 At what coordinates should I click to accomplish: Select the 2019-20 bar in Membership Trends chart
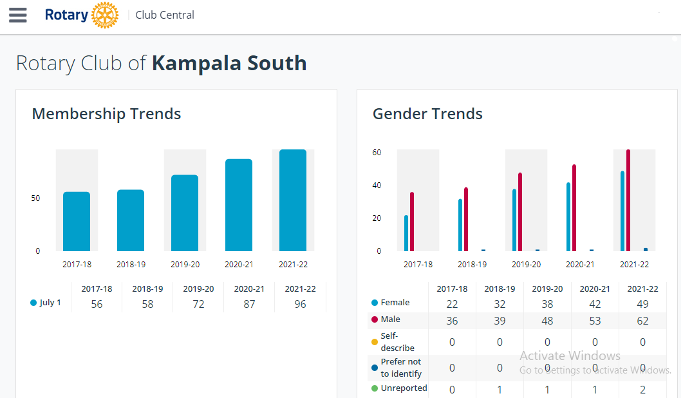pos(185,213)
